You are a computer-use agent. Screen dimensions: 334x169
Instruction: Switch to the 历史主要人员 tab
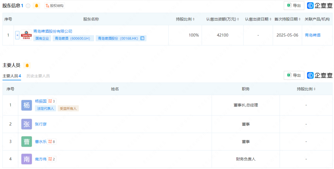(x=38, y=76)
